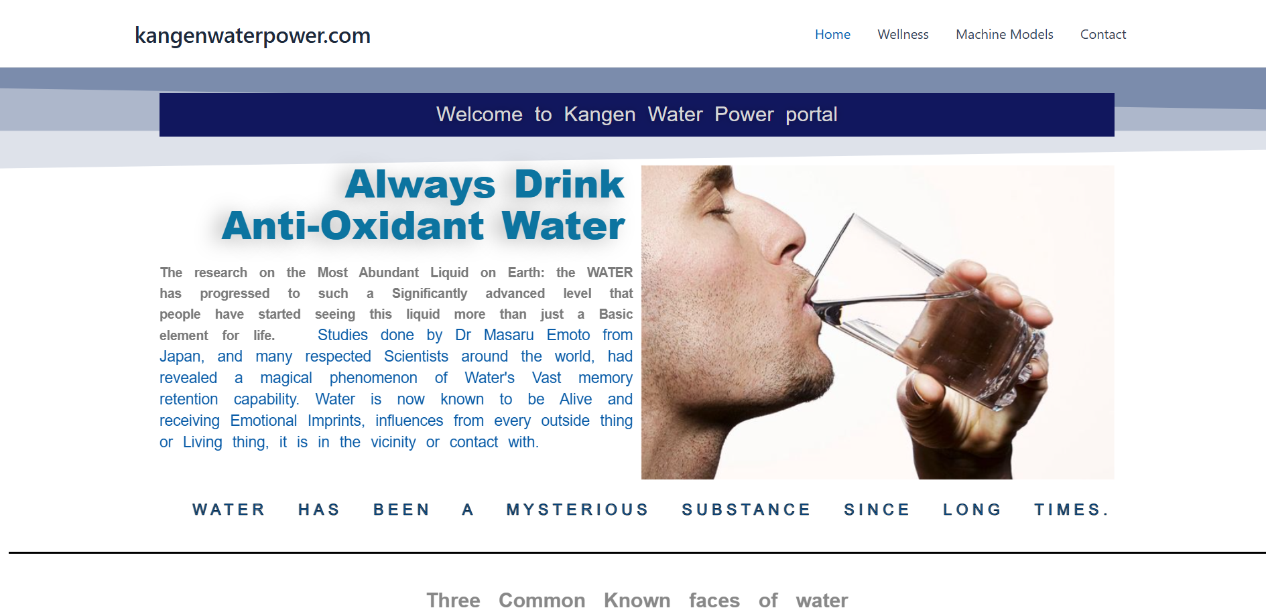Click the man drinking water photo
The width and height of the screenshot is (1266, 608).
877,322
